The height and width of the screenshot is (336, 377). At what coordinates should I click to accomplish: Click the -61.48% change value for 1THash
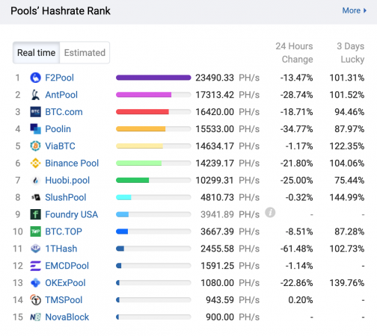296,249
